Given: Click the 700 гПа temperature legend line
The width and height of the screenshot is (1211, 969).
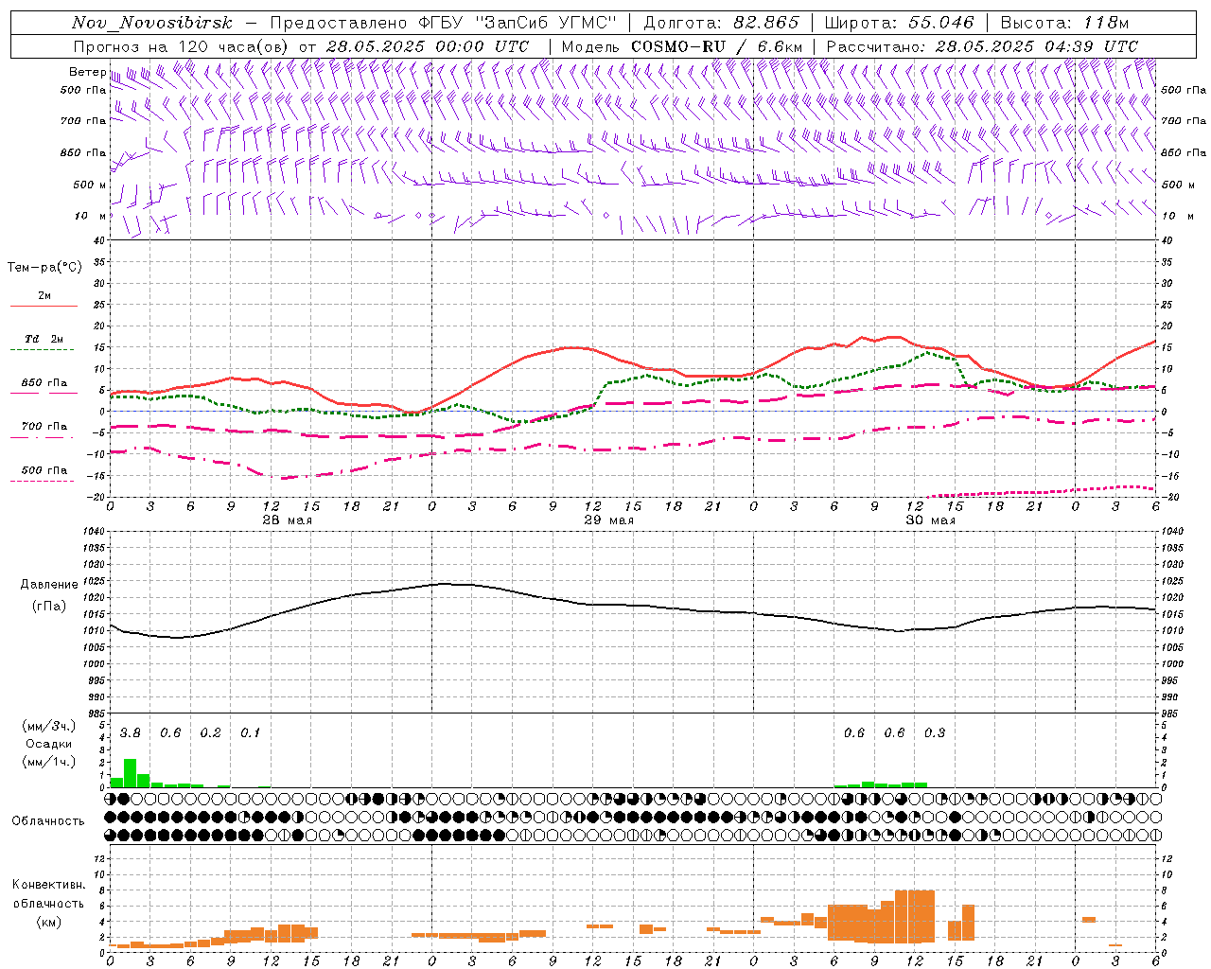Looking at the screenshot, I should [44, 437].
